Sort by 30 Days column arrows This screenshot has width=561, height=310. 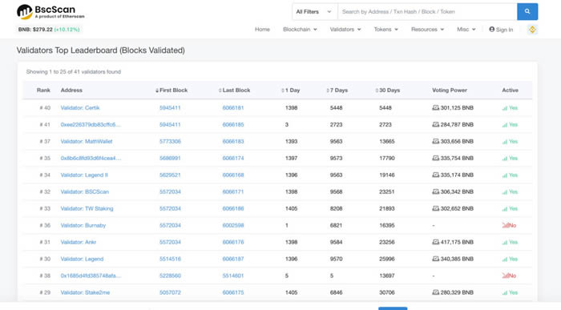point(377,91)
